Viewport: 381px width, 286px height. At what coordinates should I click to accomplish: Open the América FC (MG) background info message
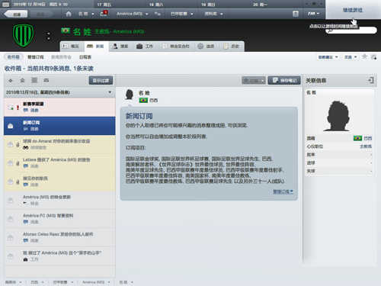point(59,219)
